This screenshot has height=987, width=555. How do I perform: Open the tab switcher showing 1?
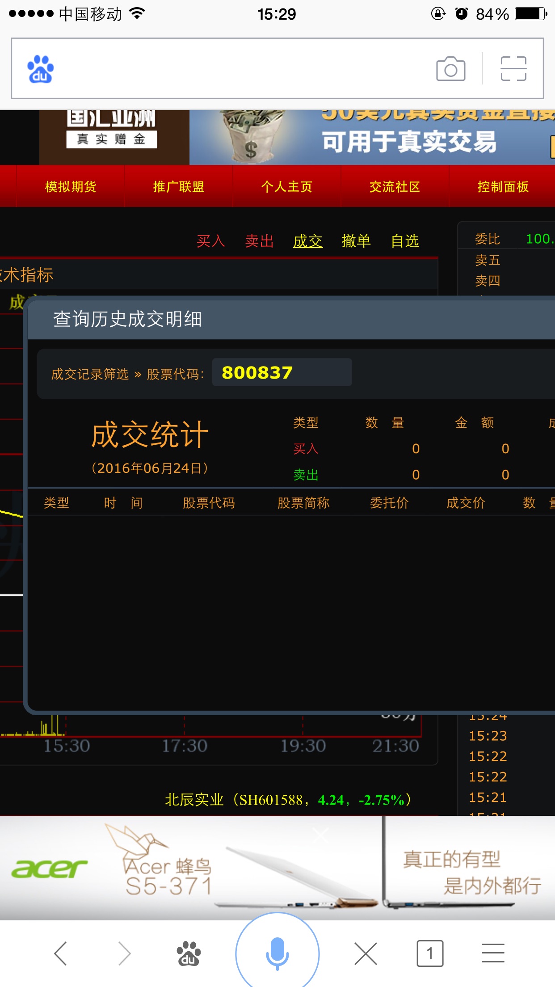429,953
